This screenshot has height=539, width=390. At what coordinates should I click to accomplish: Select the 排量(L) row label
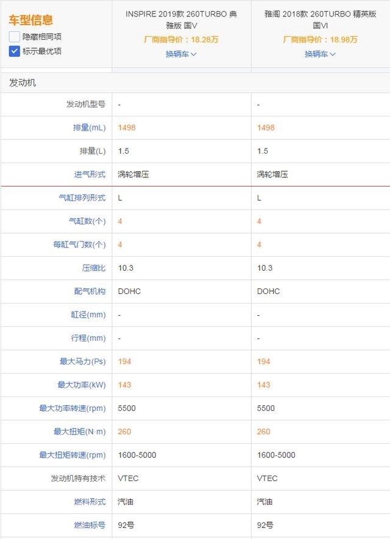coord(93,151)
